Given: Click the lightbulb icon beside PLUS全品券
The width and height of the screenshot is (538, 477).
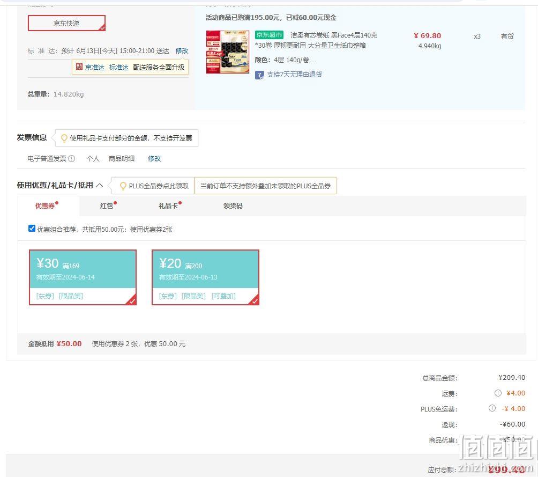Looking at the screenshot, I should (x=123, y=186).
